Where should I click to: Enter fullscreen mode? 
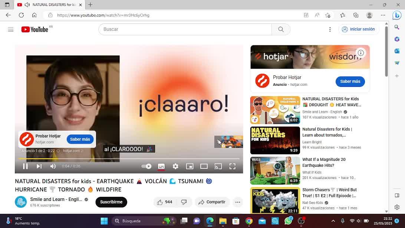point(233,166)
